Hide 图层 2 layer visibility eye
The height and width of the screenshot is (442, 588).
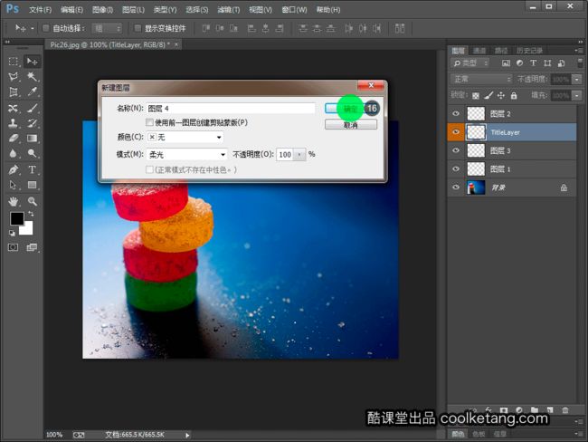point(456,113)
